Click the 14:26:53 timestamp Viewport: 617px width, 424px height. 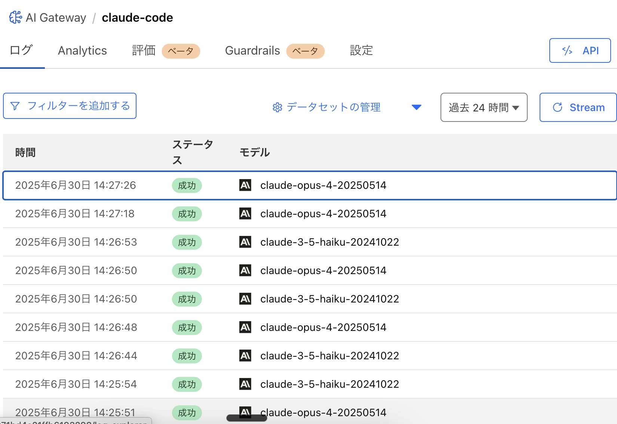pyautogui.click(x=76, y=242)
